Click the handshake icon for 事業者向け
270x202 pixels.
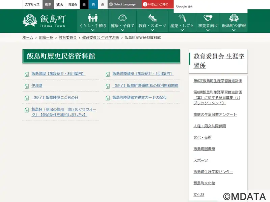point(208,18)
